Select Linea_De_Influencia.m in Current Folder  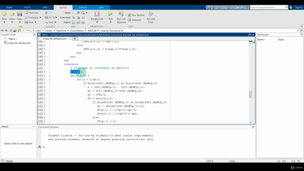pyautogui.click(x=19, y=43)
